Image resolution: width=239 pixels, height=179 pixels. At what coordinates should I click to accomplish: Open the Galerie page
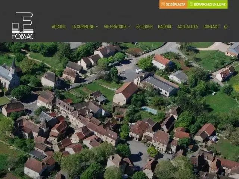click(165, 26)
